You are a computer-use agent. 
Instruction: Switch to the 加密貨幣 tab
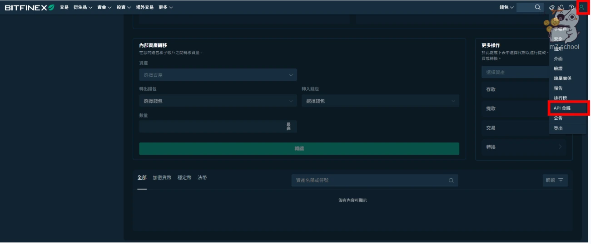pos(162,178)
